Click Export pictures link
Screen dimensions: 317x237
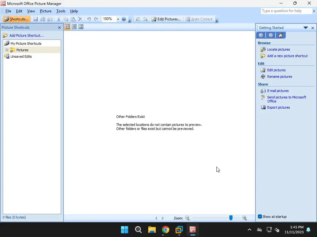click(278, 107)
